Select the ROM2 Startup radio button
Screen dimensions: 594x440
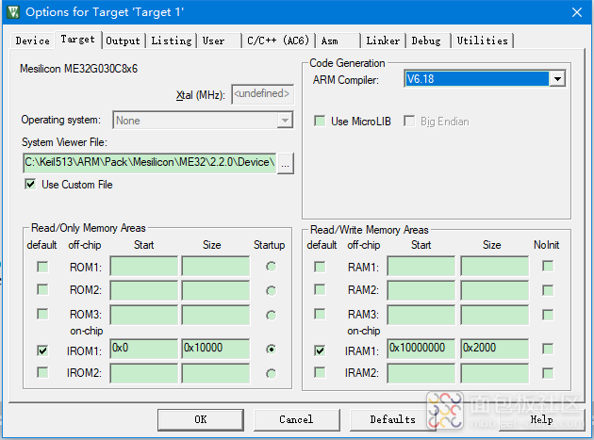pyautogui.click(x=271, y=291)
